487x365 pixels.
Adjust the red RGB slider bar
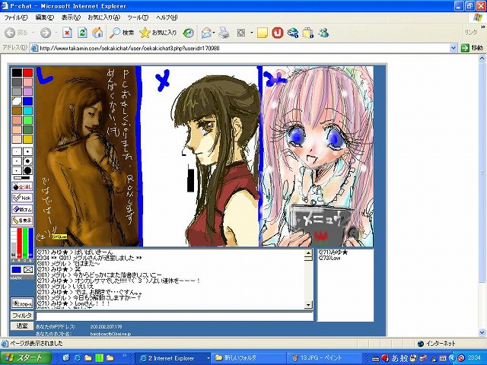pyautogui.click(x=19, y=243)
